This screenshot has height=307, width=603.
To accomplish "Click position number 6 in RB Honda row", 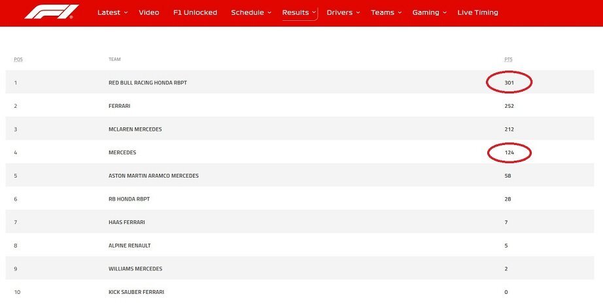I will (16, 199).
